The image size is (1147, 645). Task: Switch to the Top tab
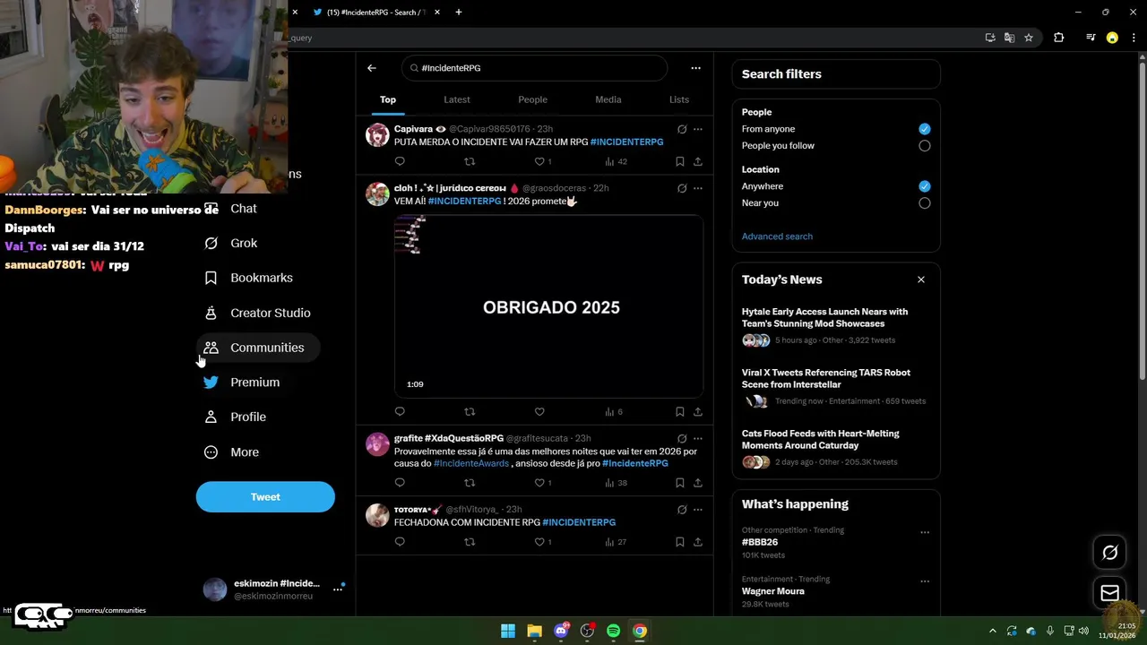point(388,99)
